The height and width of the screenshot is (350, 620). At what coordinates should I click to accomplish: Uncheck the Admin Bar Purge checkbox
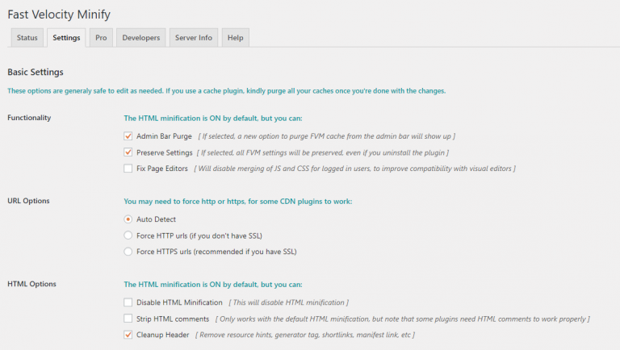[128, 136]
